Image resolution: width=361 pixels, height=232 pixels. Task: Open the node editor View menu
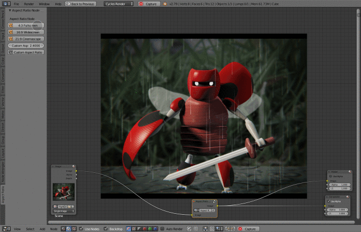(x=17, y=229)
